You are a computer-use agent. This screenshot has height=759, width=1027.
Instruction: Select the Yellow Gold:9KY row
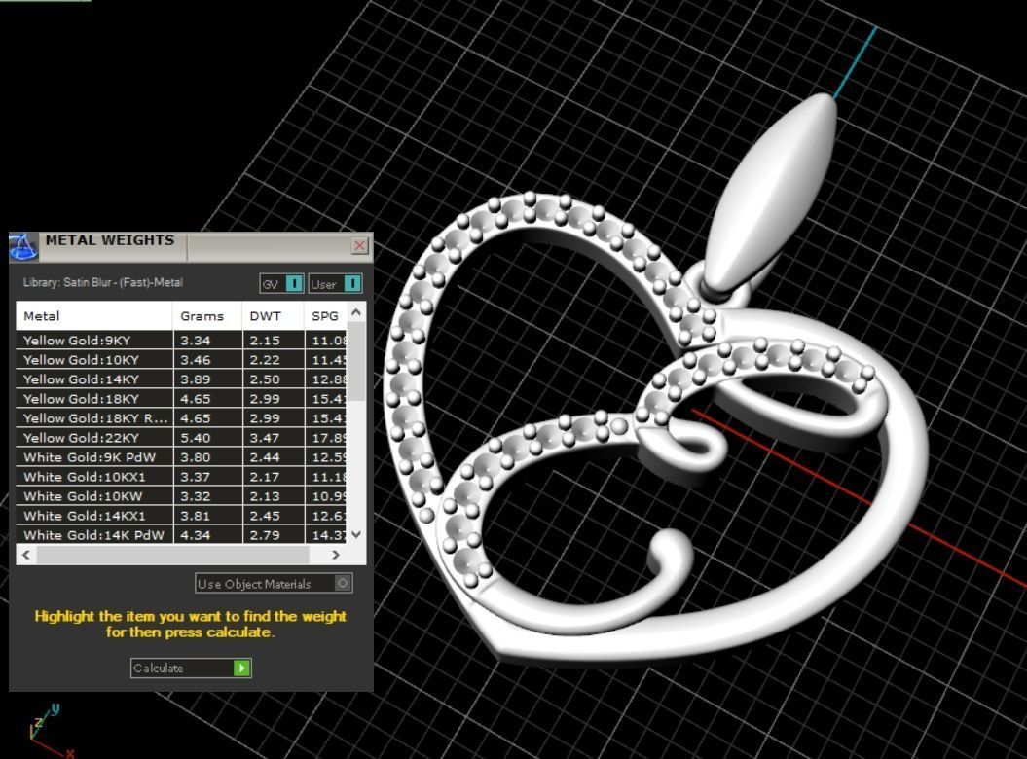[181, 340]
